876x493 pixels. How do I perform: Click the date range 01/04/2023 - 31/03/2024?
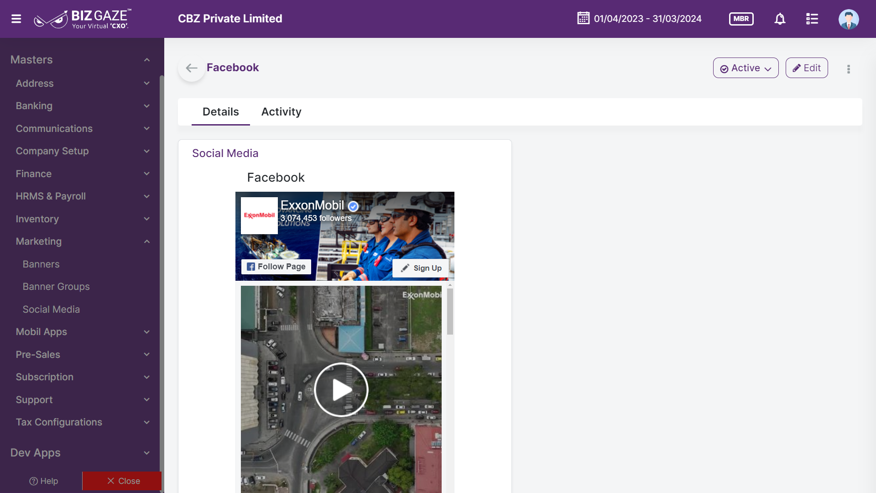647,19
